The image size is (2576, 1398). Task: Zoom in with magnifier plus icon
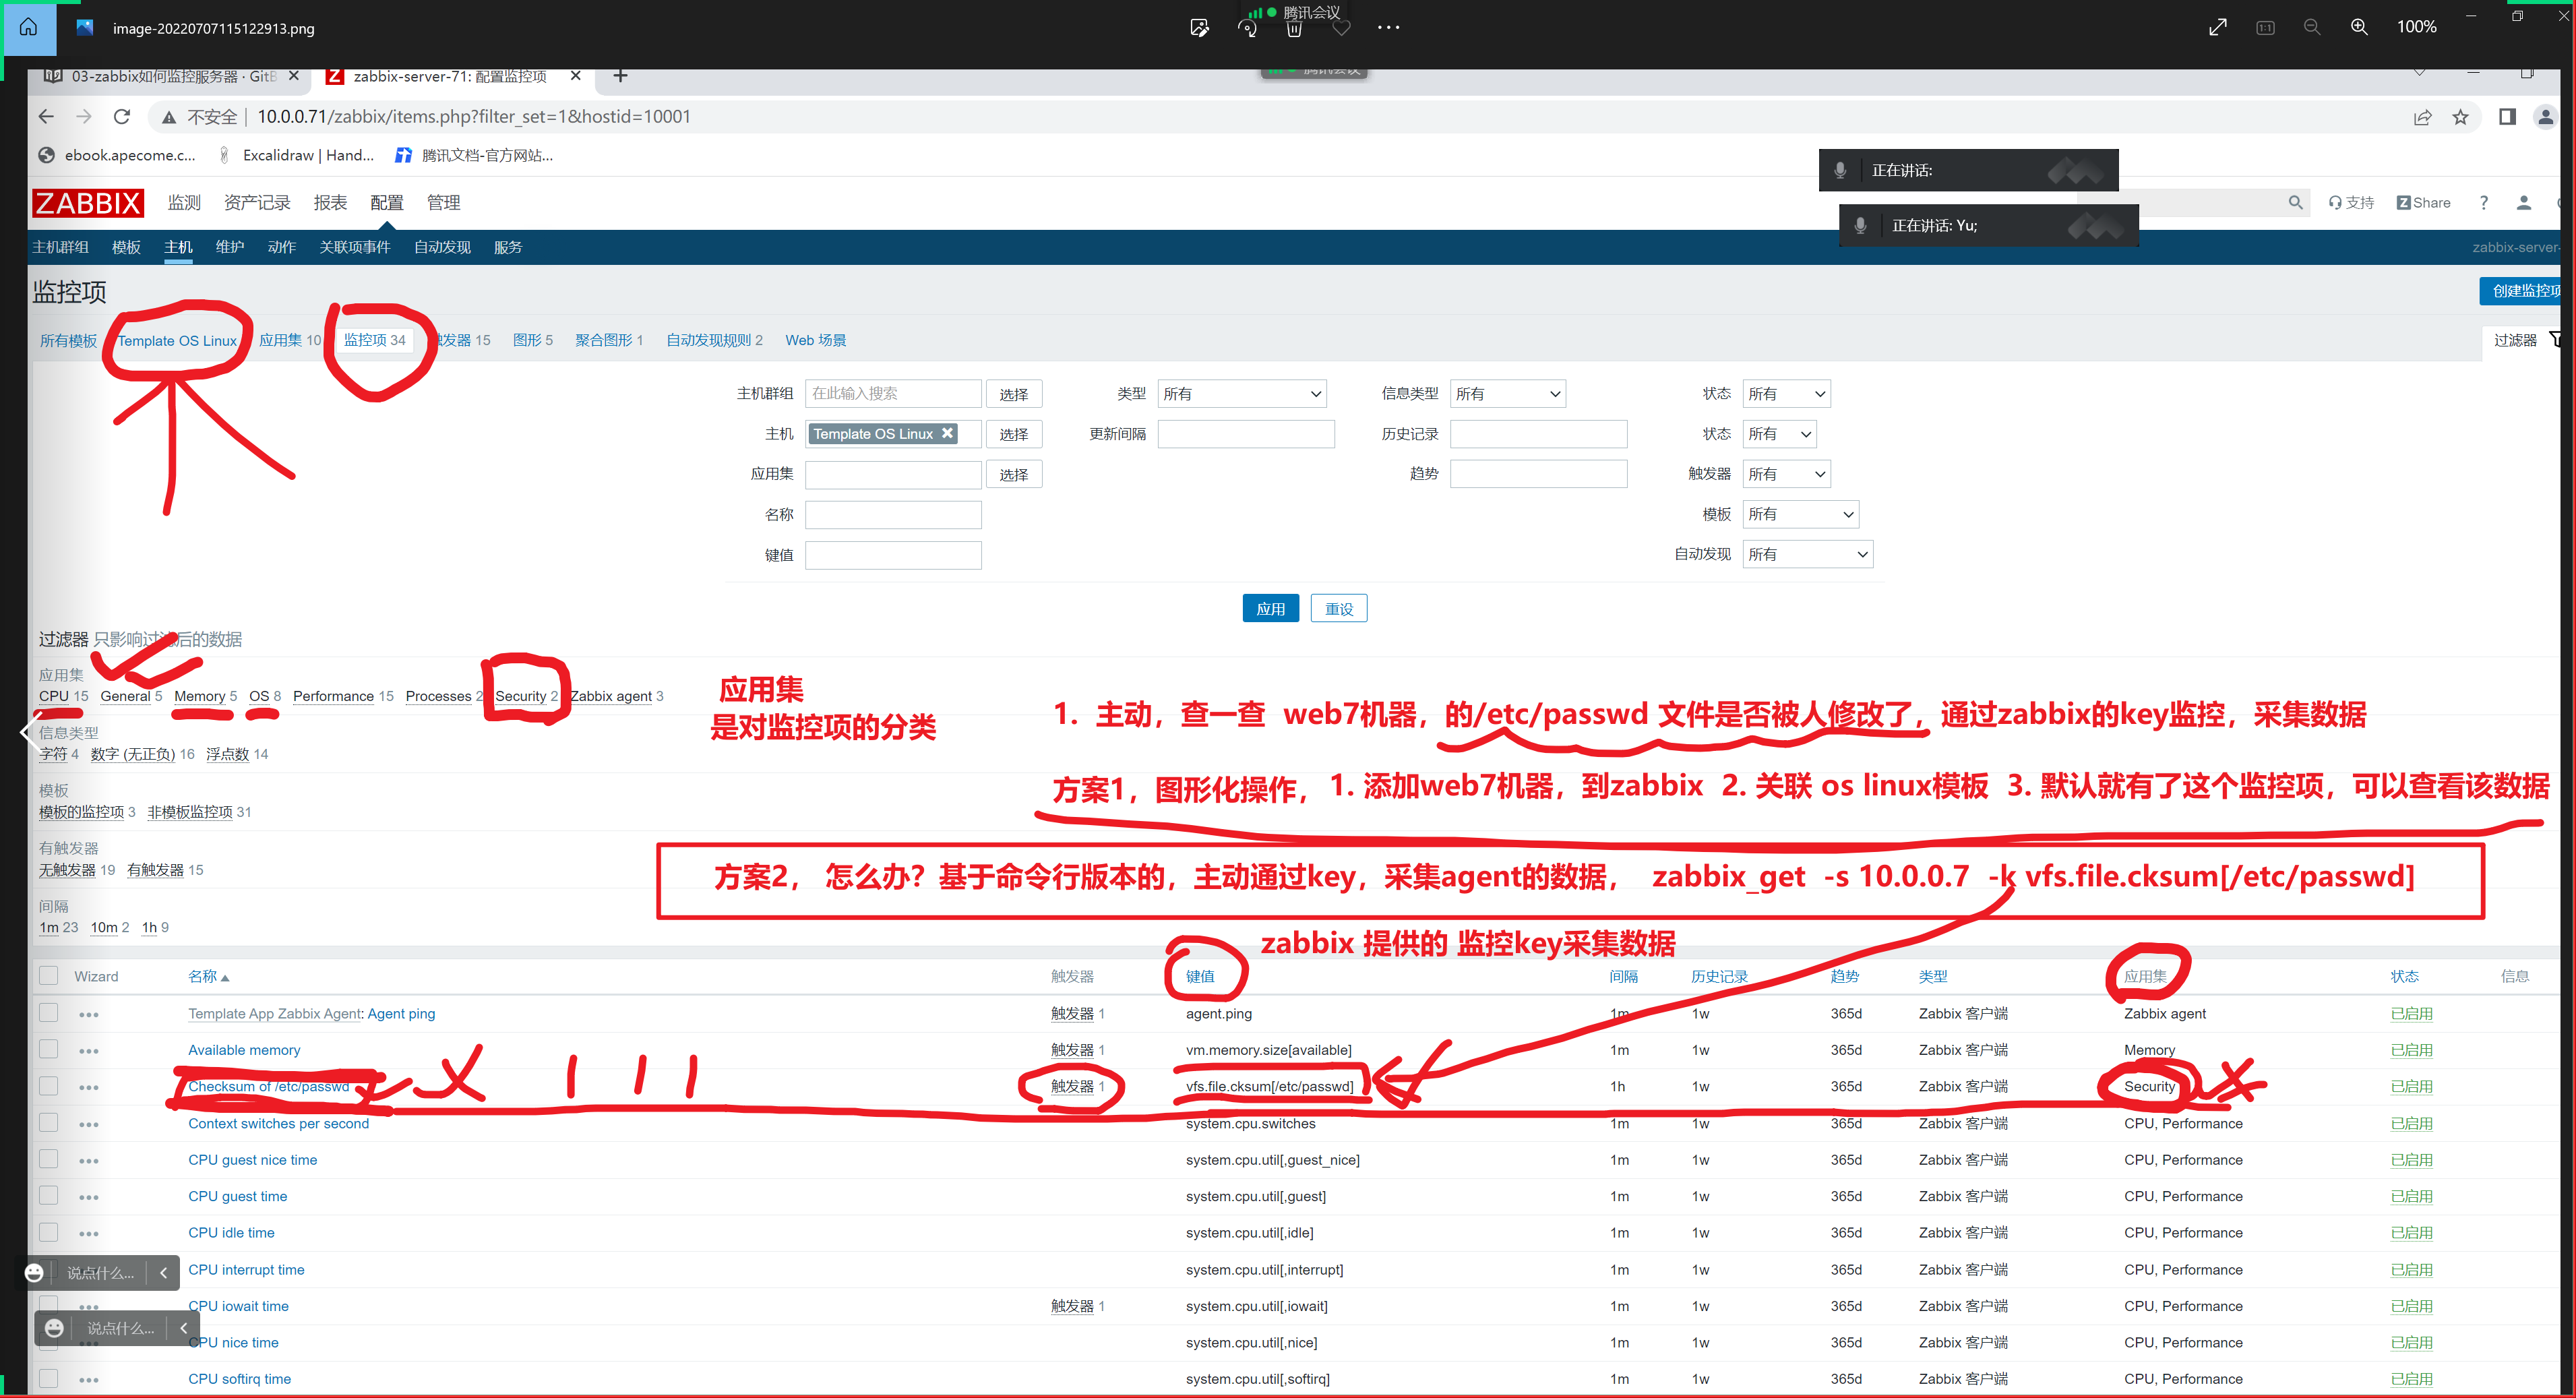click(2359, 27)
